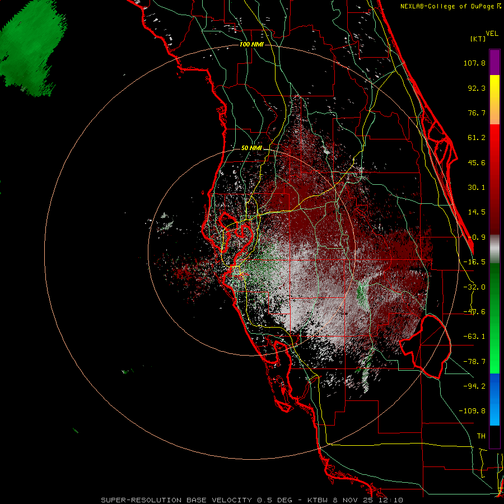Click the Super-Resolution Base Velocity caption
The image size is (504, 504).
(252, 500)
